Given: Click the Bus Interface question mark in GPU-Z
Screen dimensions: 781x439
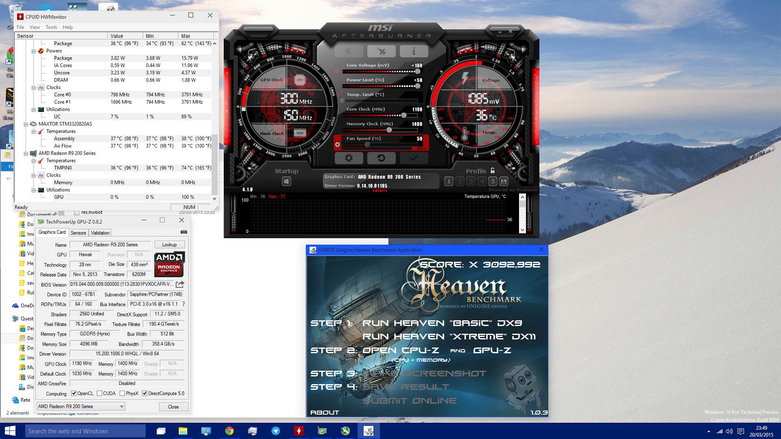Looking at the screenshot, I should [x=183, y=304].
